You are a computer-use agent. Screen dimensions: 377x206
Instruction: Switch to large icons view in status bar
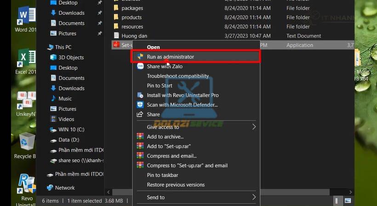[348, 201]
